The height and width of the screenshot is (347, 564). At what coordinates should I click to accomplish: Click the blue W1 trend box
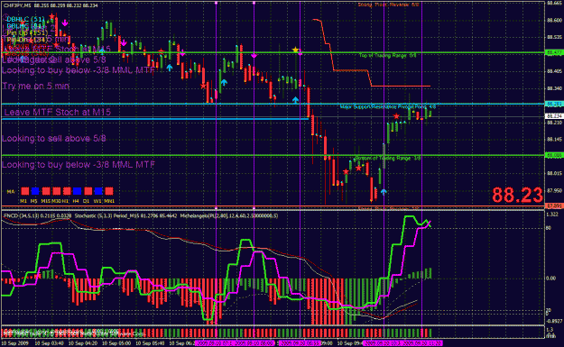click(x=98, y=191)
